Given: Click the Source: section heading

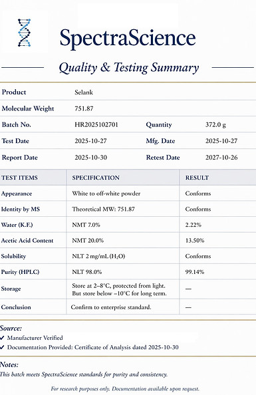Looking at the screenshot, I should coord(11,329).
